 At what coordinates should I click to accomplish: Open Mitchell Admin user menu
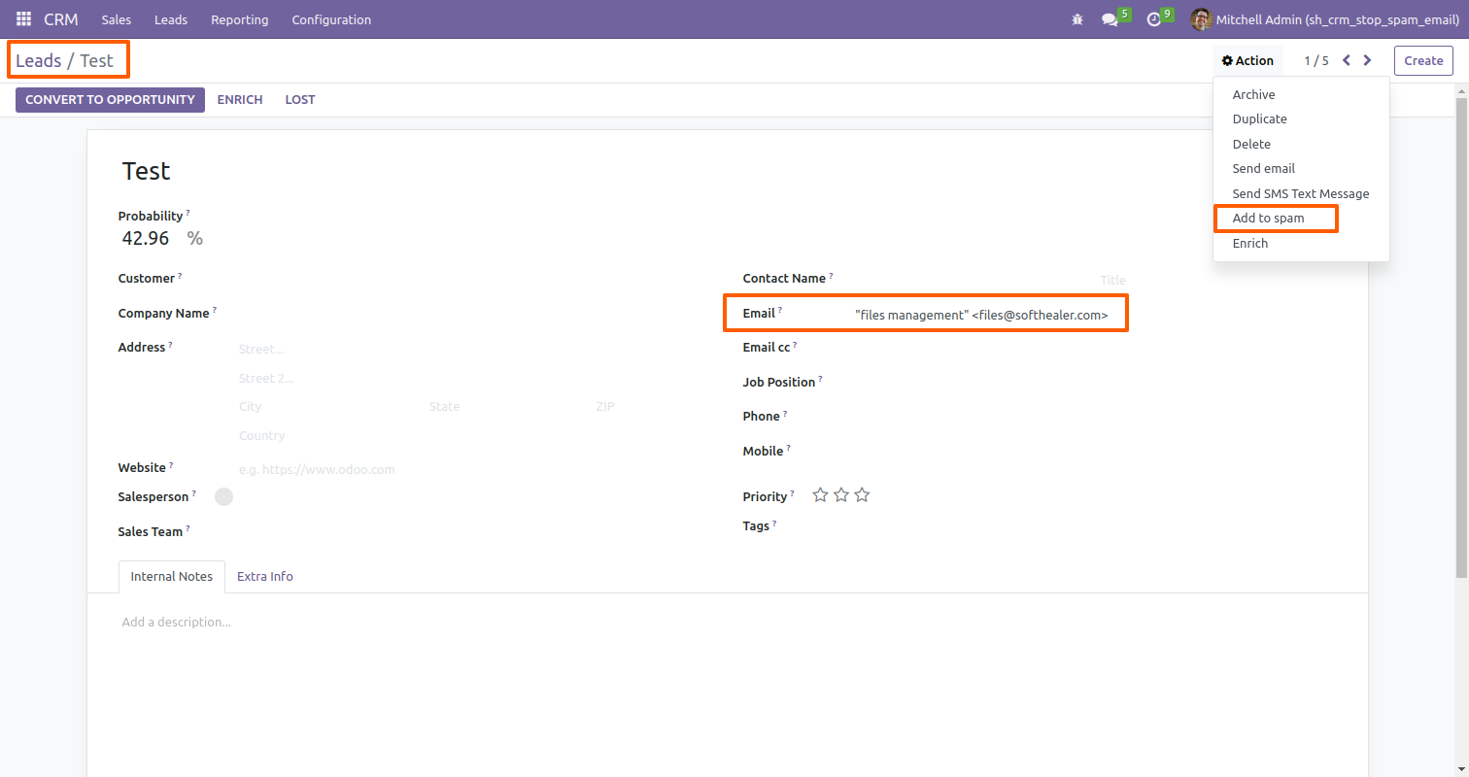coord(1324,19)
